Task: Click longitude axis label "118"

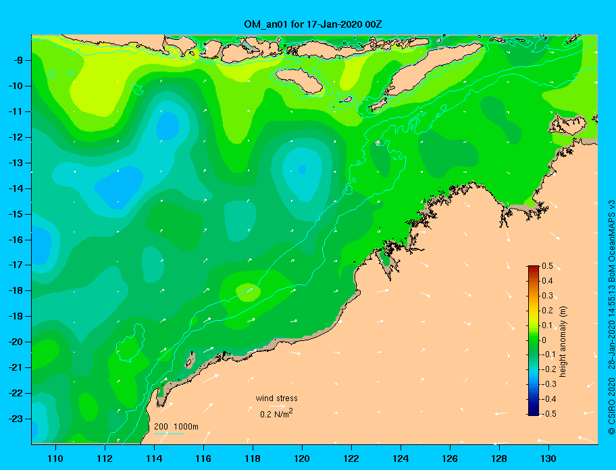Action: click(253, 459)
